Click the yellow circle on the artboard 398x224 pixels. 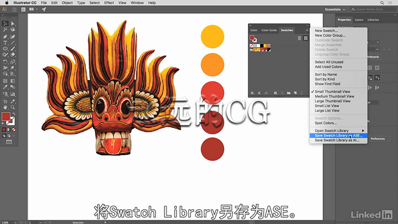click(212, 37)
